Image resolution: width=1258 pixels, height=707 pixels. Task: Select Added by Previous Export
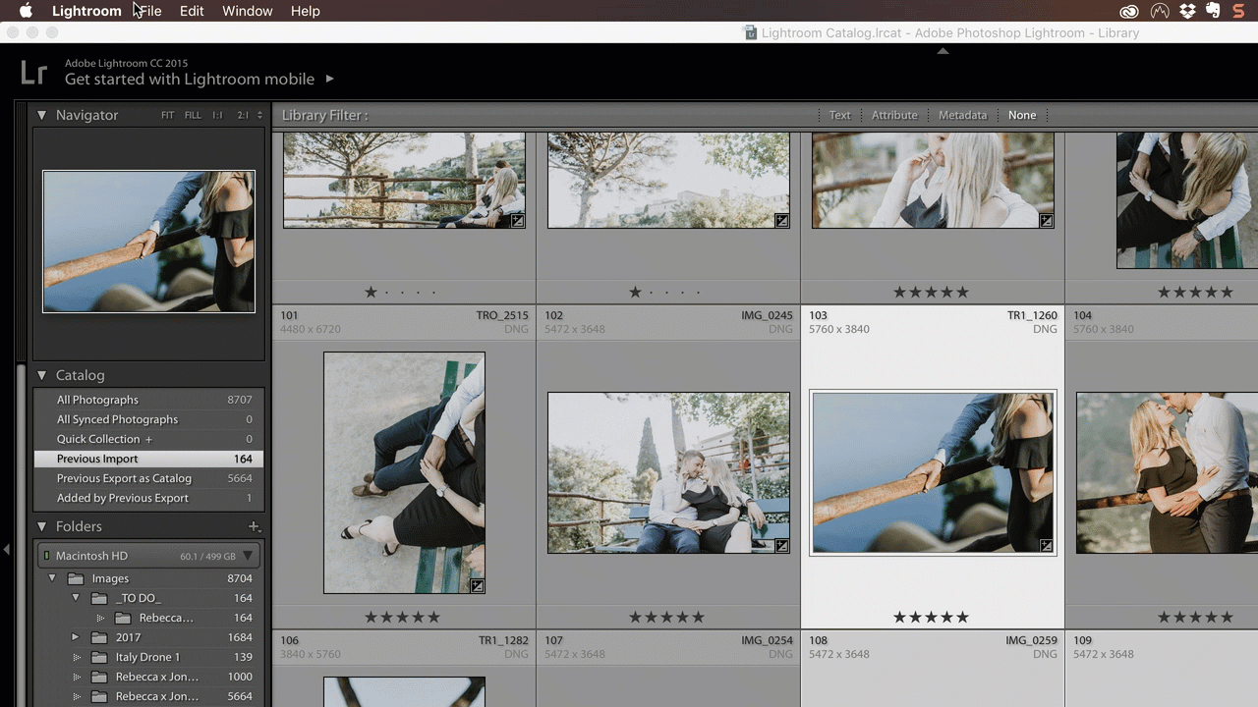pos(148,498)
